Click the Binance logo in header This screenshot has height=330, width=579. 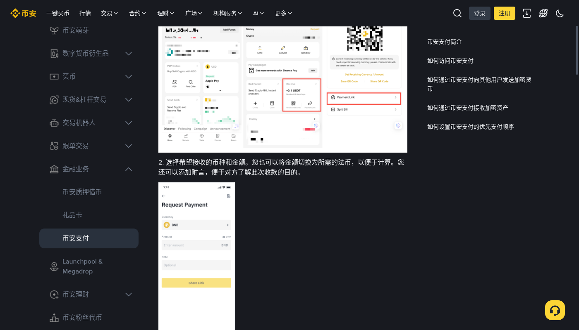23,13
